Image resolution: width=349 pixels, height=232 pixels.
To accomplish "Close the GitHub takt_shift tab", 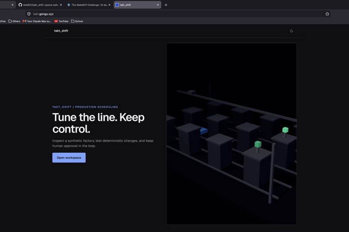I will tap(61, 5).
